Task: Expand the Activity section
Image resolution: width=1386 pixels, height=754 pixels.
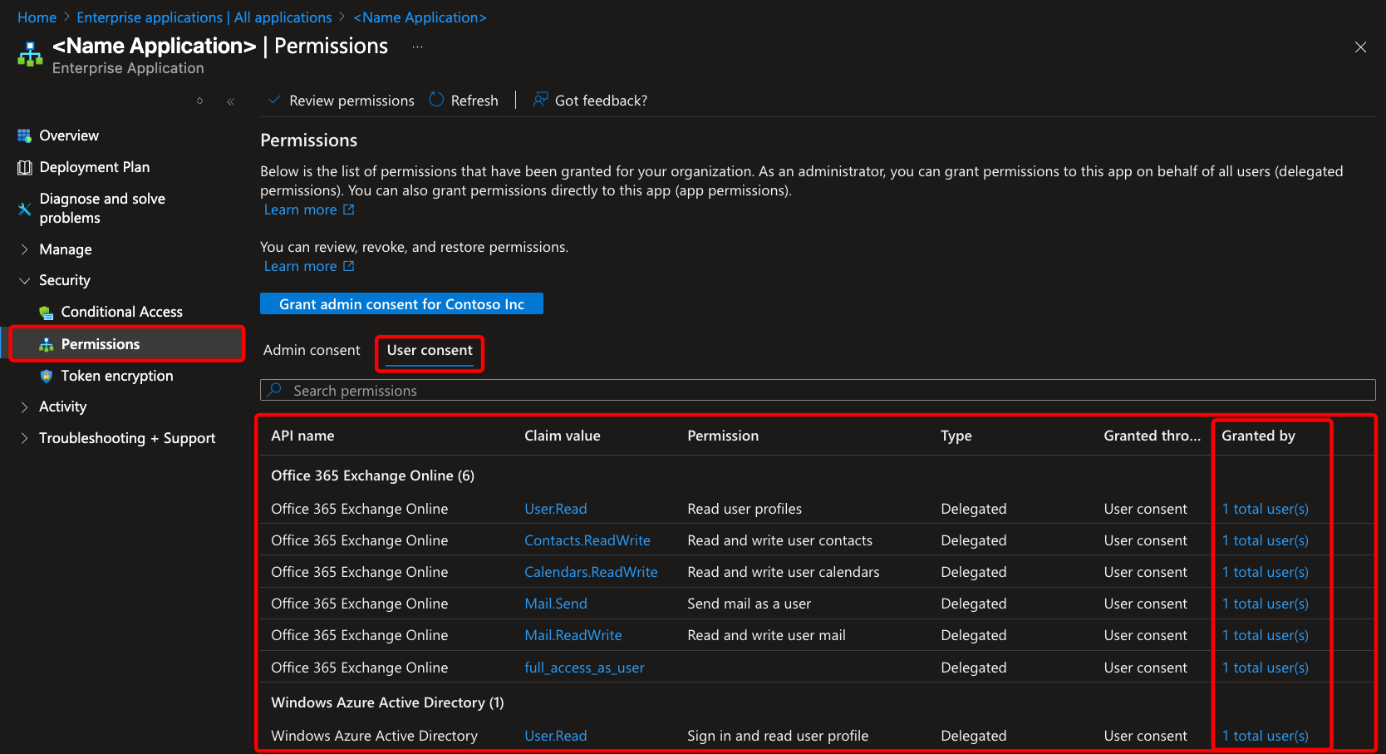Action: tap(24, 407)
